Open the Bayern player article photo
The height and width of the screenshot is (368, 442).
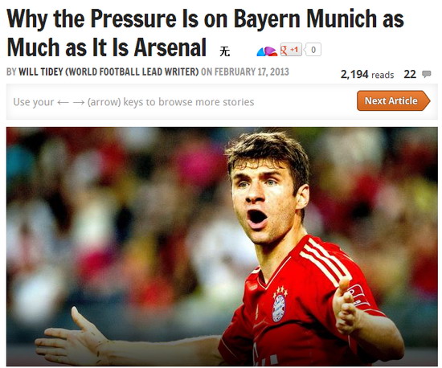[222, 247]
